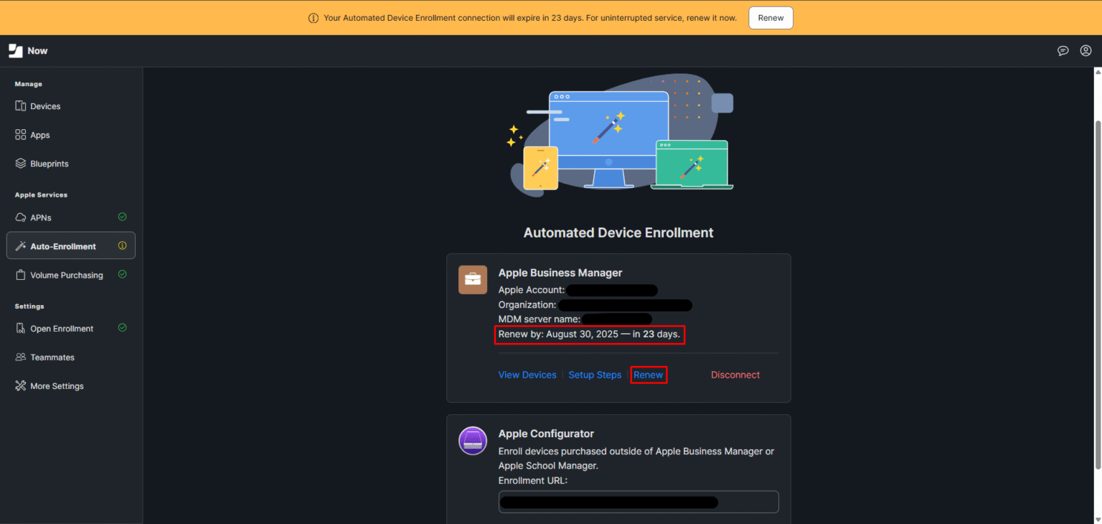This screenshot has width=1102, height=524.
Task: Click the chat feedback icon top right
Action: 1063,50
